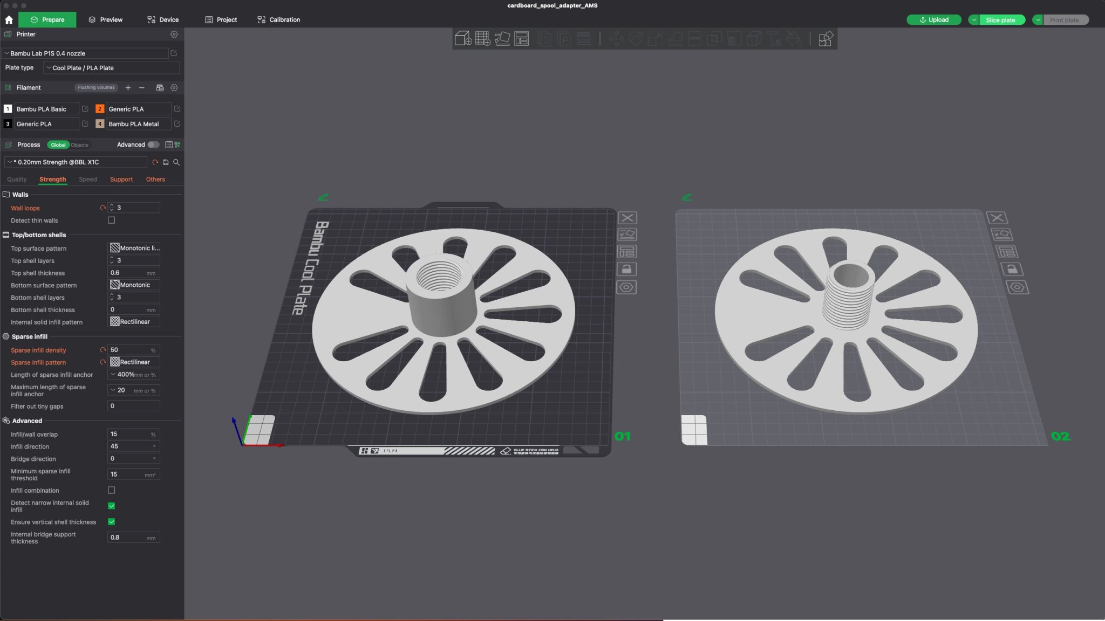The width and height of the screenshot is (1105, 621).
Task: Switch to the Support settings tab
Action: point(121,180)
